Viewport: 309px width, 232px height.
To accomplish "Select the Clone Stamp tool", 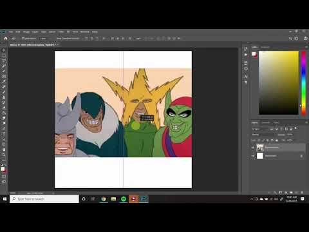I will point(4,97).
